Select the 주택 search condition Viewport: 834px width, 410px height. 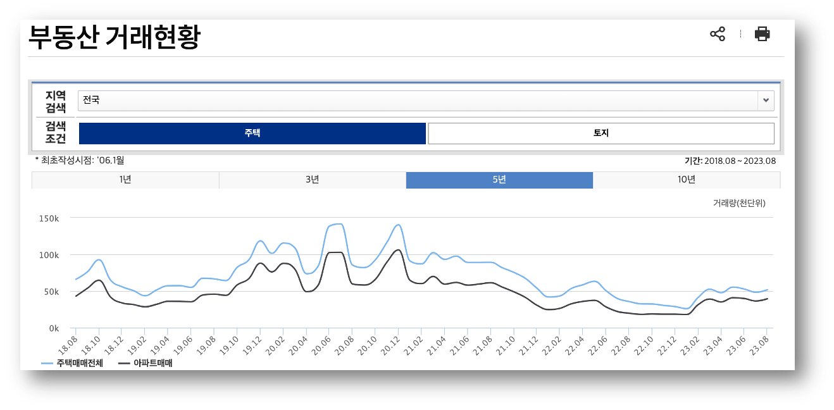252,134
